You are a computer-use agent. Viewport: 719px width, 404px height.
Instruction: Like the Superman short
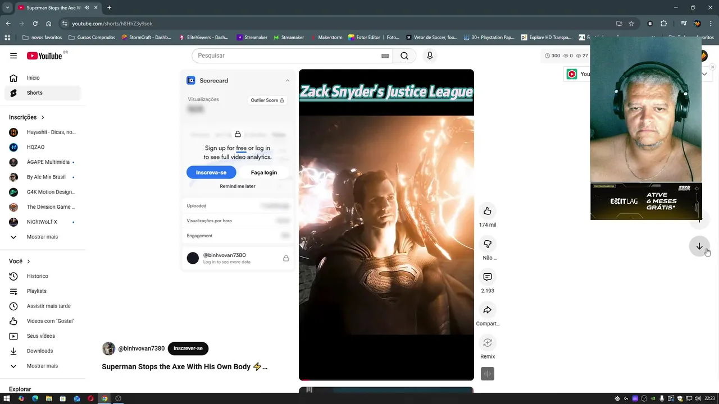(x=488, y=211)
